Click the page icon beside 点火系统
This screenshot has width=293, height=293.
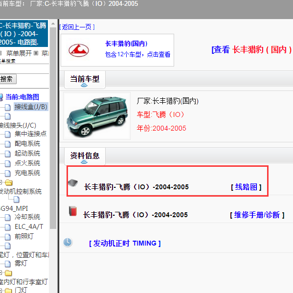pos(8,163)
